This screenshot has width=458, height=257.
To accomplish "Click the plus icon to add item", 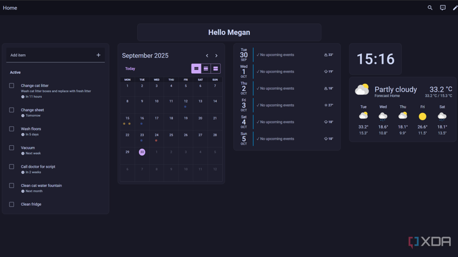I will pyautogui.click(x=98, y=55).
